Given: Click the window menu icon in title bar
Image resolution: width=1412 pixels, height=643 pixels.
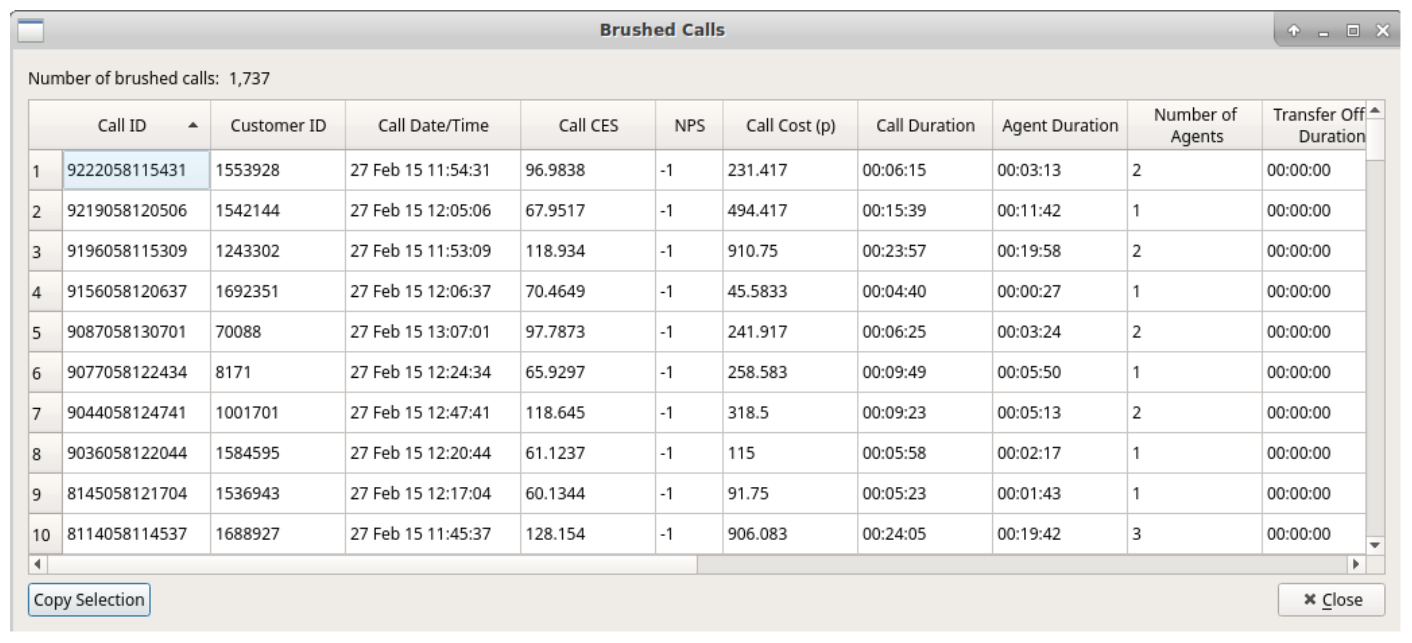Looking at the screenshot, I should click(31, 30).
